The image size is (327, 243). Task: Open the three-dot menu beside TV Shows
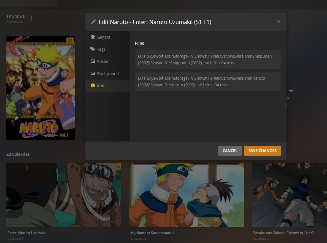pyautogui.click(x=31, y=18)
